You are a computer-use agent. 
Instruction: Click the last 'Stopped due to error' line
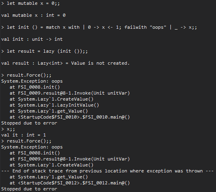coord(29,189)
